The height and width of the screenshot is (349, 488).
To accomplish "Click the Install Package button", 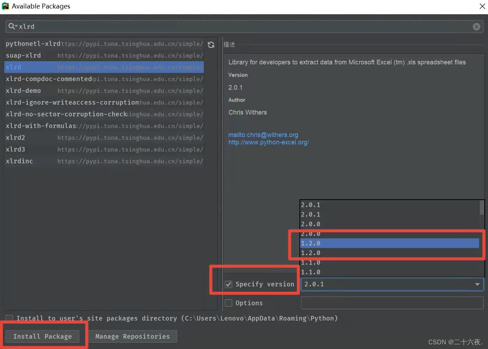I will click(x=42, y=337).
